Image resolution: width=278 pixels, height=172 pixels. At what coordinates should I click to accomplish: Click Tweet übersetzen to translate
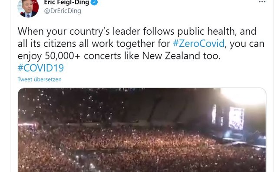coord(40,79)
